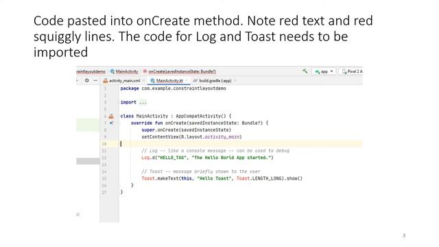439x247 pixels.
Task: Click the setContentView call on line 9
Action: coord(191,137)
